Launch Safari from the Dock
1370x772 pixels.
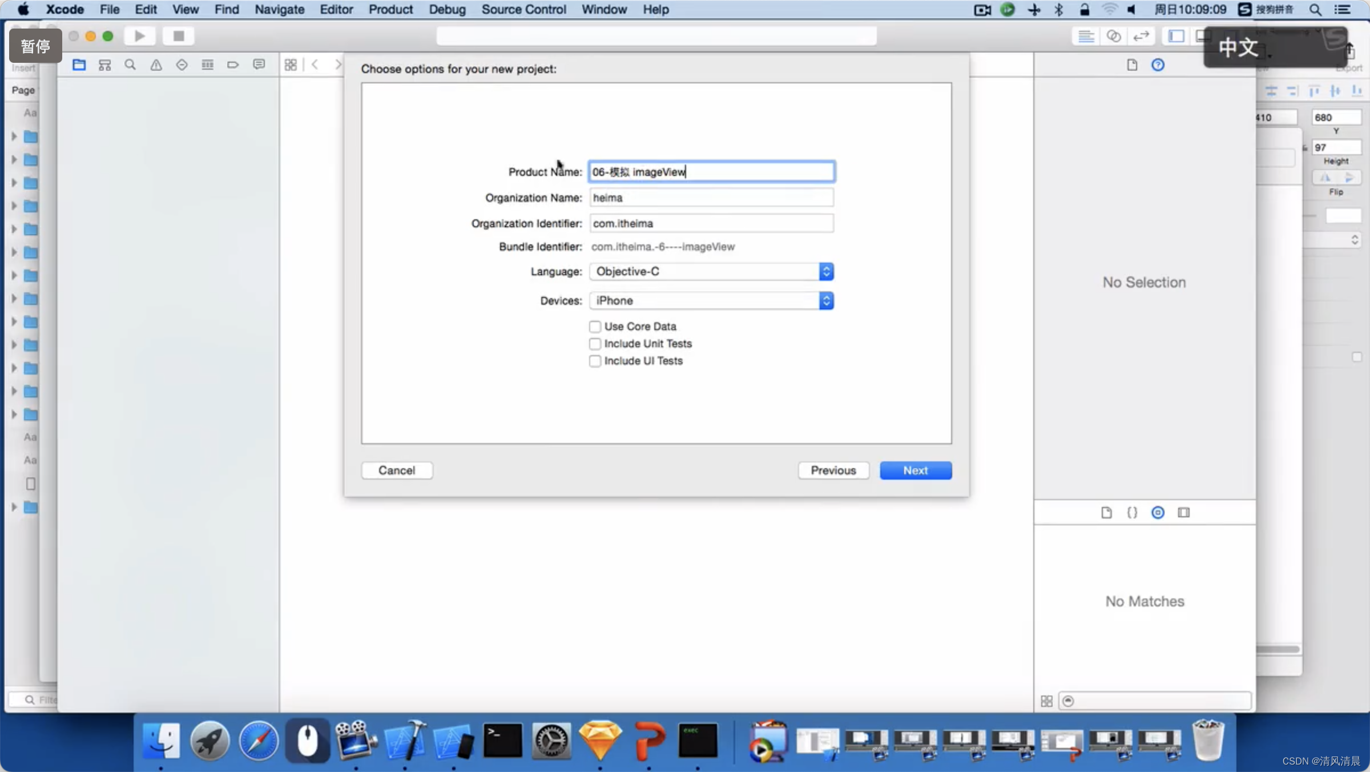click(259, 741)
